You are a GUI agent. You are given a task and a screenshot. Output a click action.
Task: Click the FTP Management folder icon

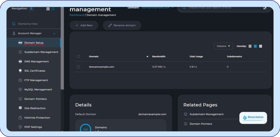(x=20, y=80)
